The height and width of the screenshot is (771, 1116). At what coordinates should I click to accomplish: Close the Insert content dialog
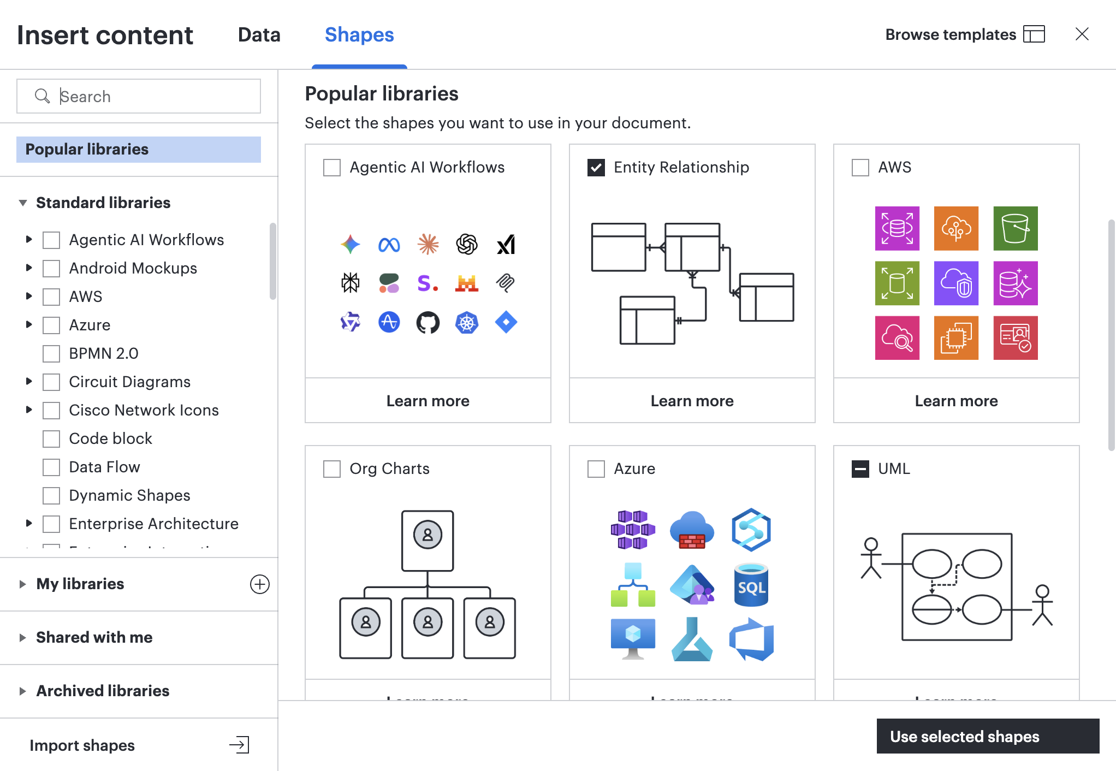[1082, 34]
